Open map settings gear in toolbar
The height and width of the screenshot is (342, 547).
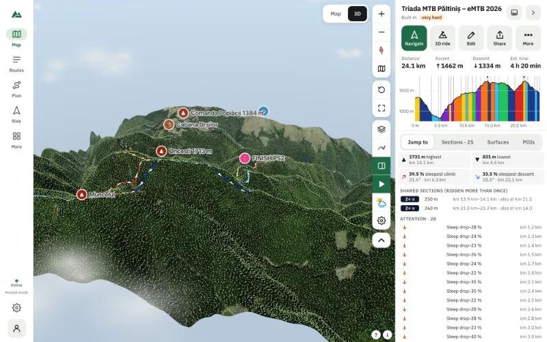[x=382, y=220]
